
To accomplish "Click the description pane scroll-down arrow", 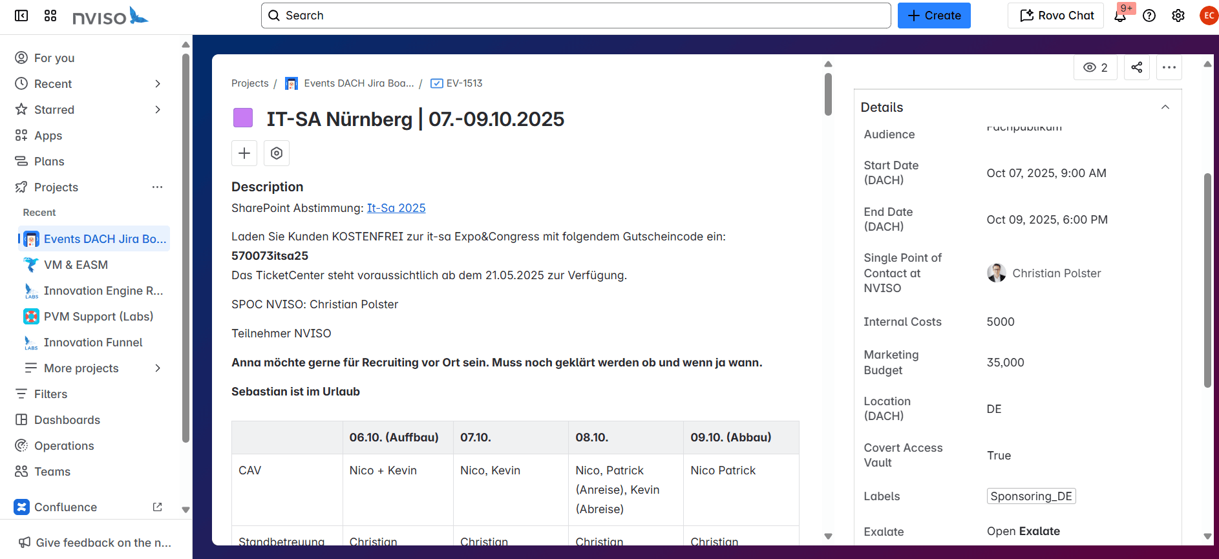I will [828, 536].
